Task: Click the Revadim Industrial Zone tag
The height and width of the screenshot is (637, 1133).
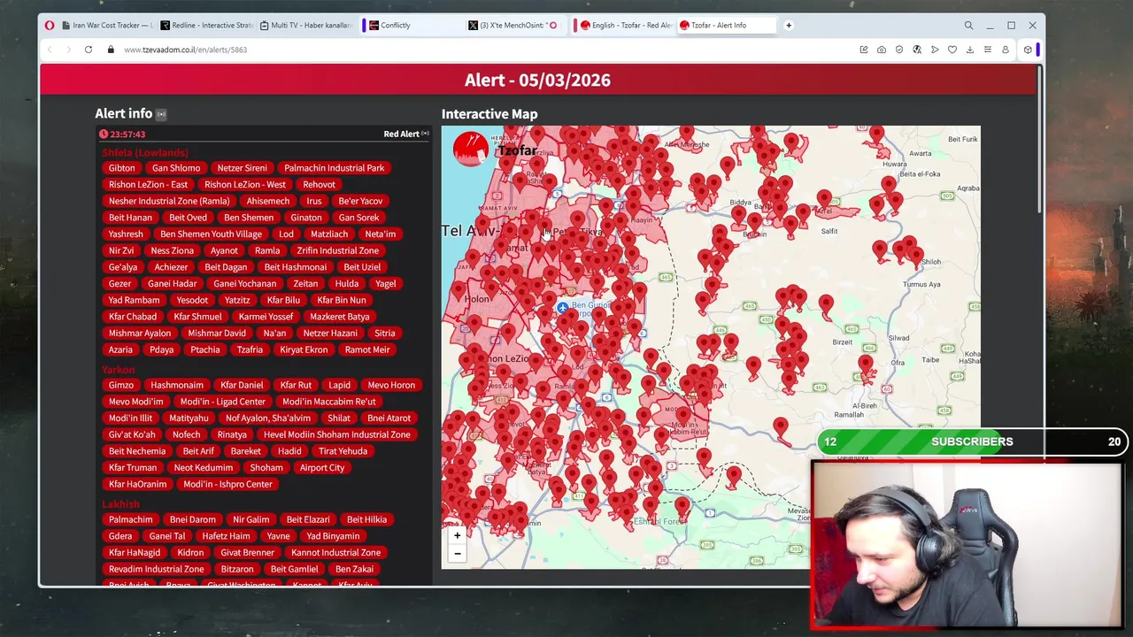Action: [157, 569]
